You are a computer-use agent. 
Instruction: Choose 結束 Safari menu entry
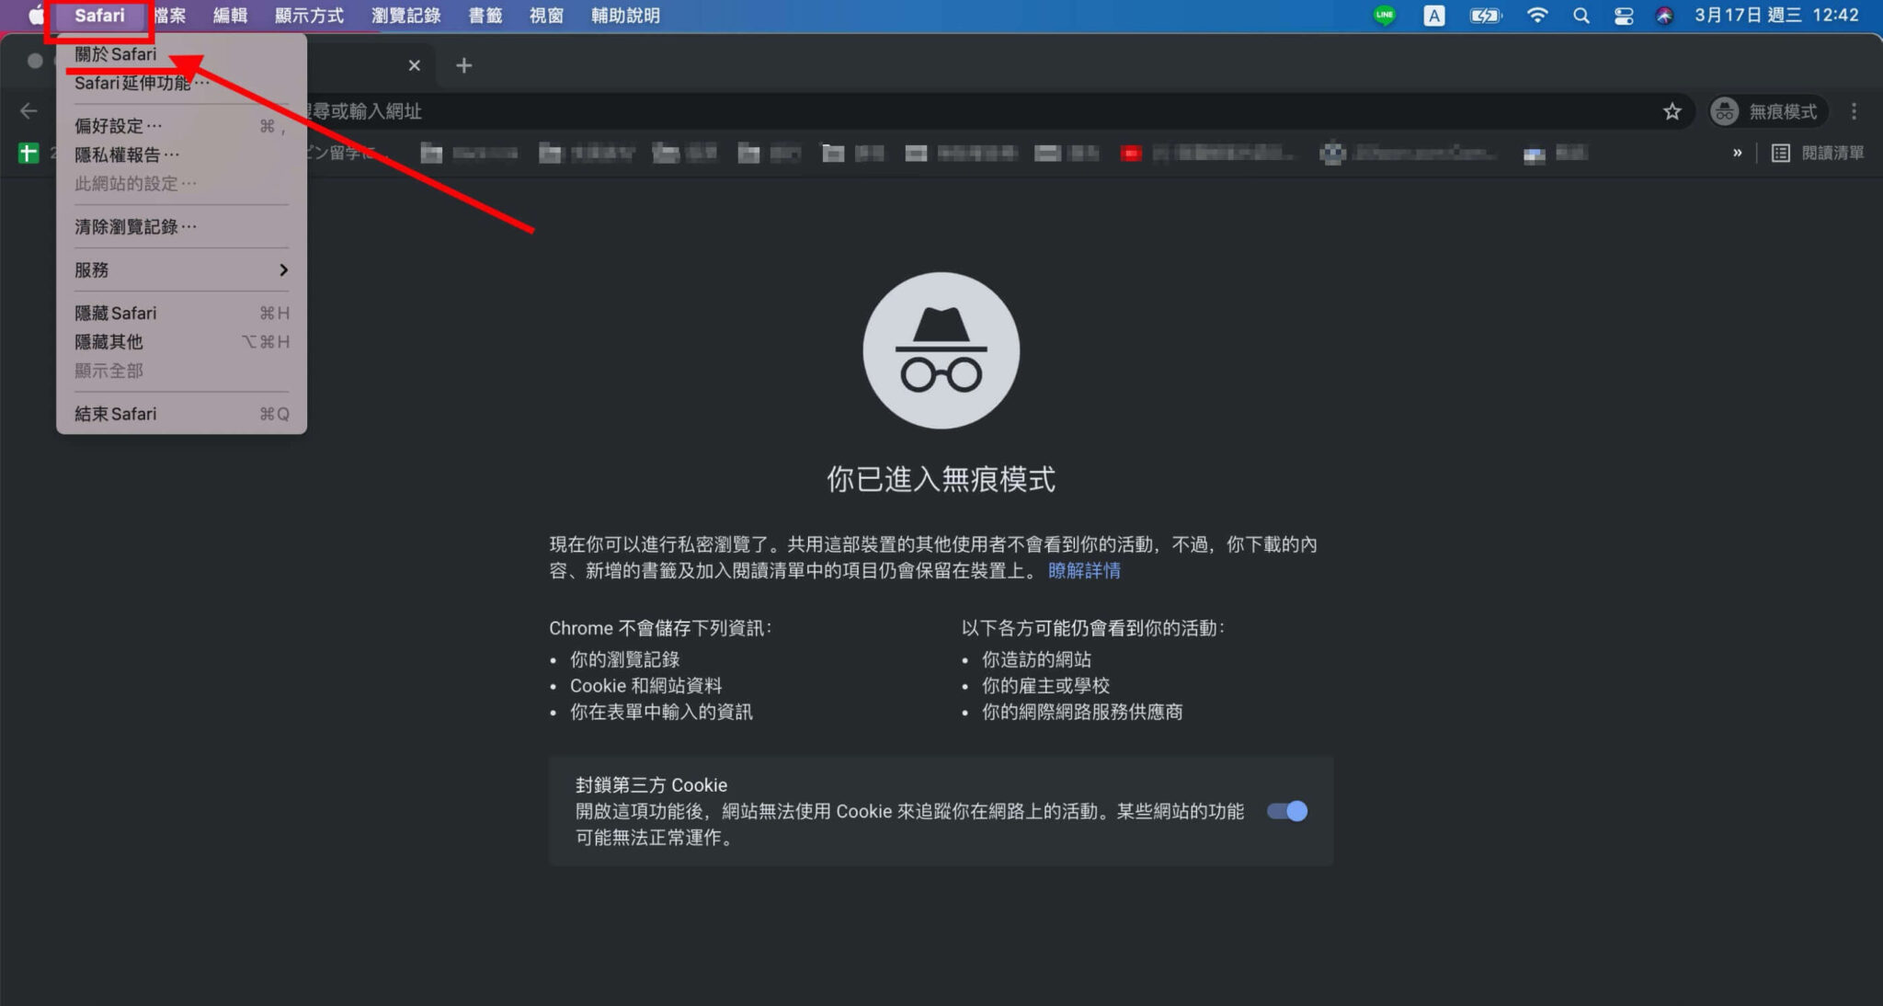point(181,414)
